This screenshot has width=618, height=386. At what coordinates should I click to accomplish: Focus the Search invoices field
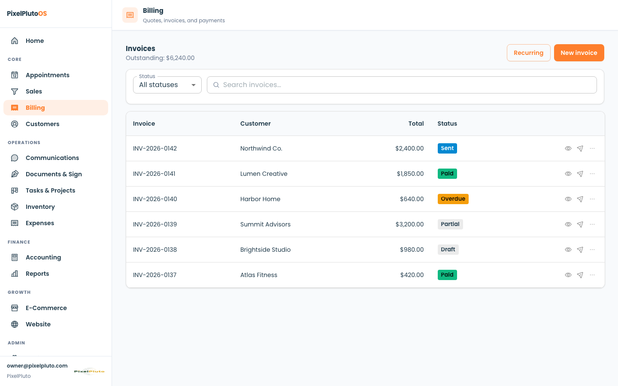pos(402,85)
